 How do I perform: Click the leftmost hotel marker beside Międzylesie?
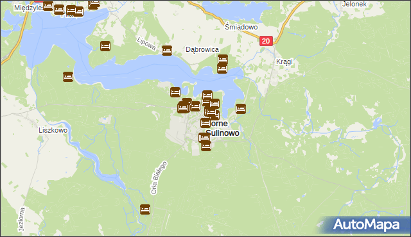(x=48, y=6)
